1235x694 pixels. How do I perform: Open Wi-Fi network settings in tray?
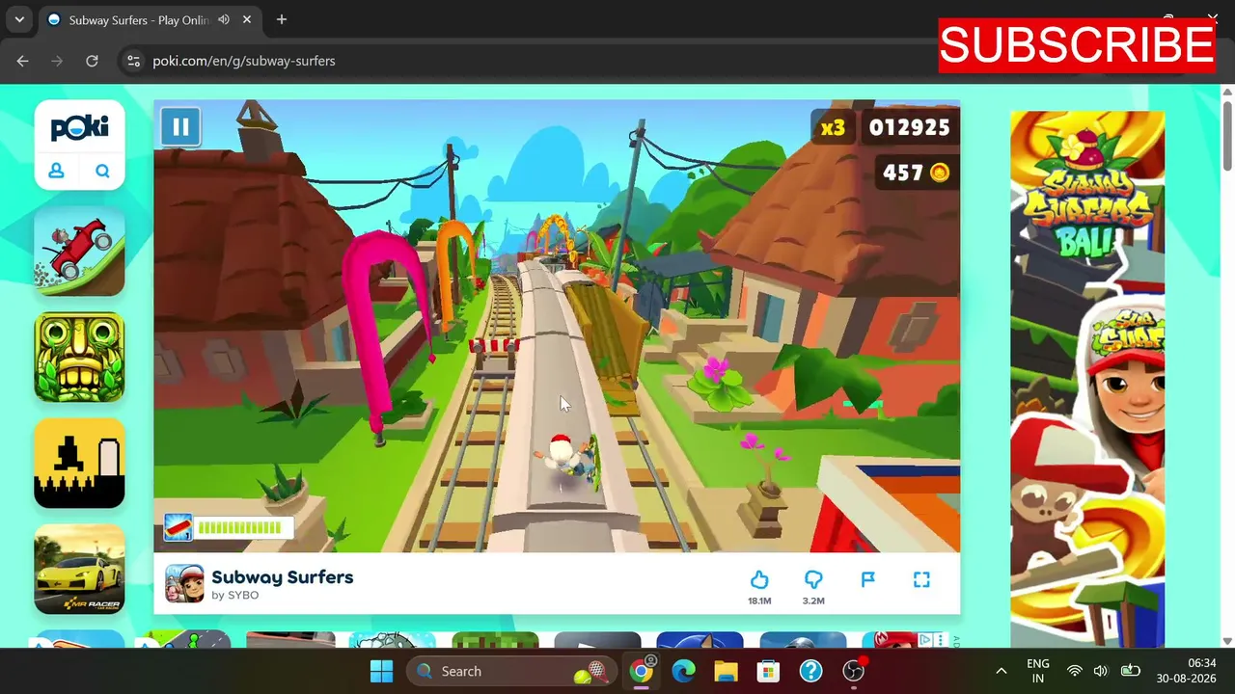click(x=1074, y=671)
